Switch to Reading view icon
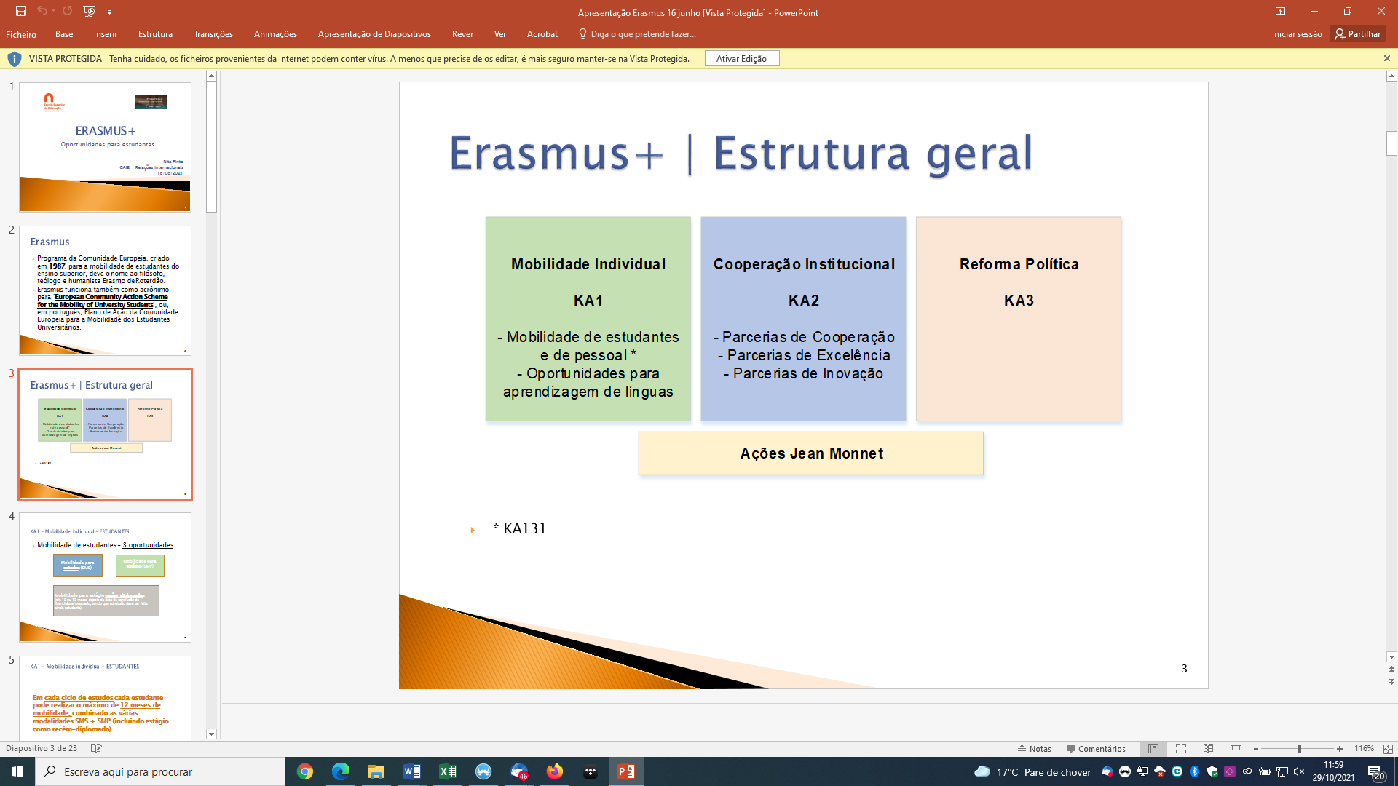This screenshot has width=1398, height=786. pos(1209,749)
